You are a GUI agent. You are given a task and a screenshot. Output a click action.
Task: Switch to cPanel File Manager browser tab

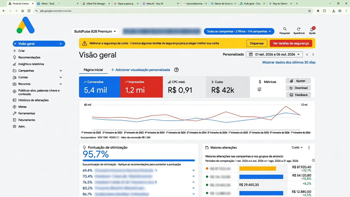pos(96,3)
